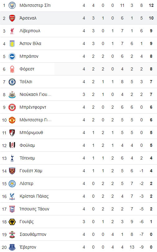The height and width of the screenshot is (252, 157).
Task: Click the Brighton seagull crest
Action: [x=12, y=56]
